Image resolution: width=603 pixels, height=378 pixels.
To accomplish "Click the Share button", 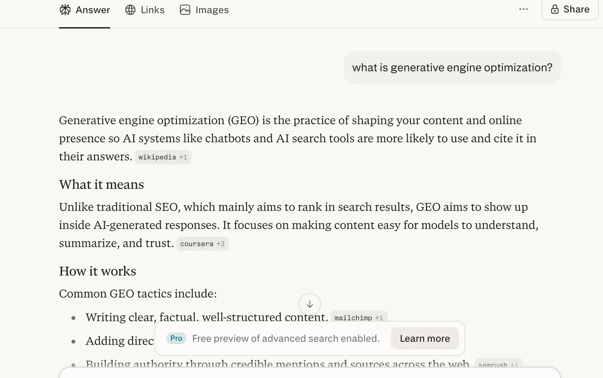I will tap(570, 9).
